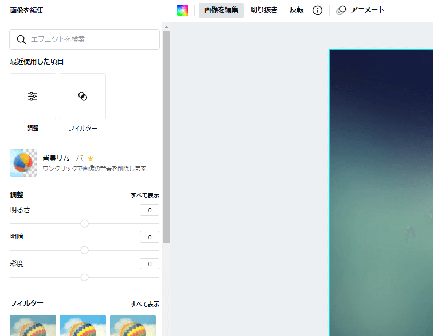This screenshot has width=433, height=336.
Task: Click 反転 to flip the image
Action: [x=296, y=10]
